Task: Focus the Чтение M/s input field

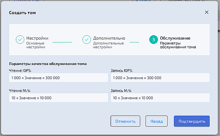Action: coord(58,98)
